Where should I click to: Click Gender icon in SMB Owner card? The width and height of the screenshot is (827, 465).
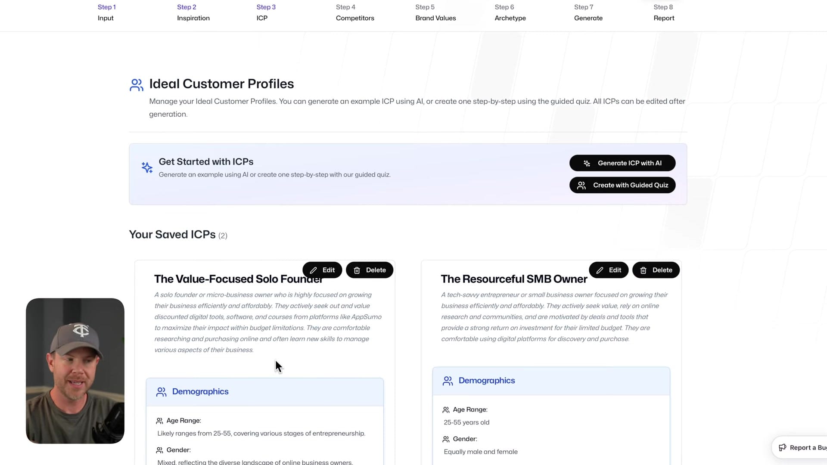click(x=446, y=439)
